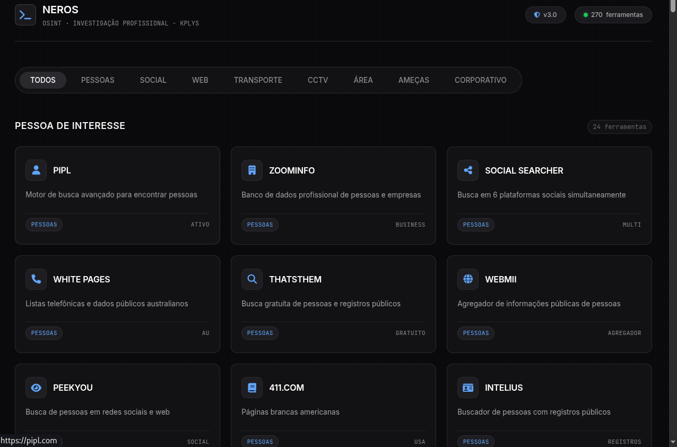The height and width of the screenshot is (447, 677).
Task: Click the BUSINESS label on ZOOMINFO card
Action: pyautogui.click(x=411, y=225)
